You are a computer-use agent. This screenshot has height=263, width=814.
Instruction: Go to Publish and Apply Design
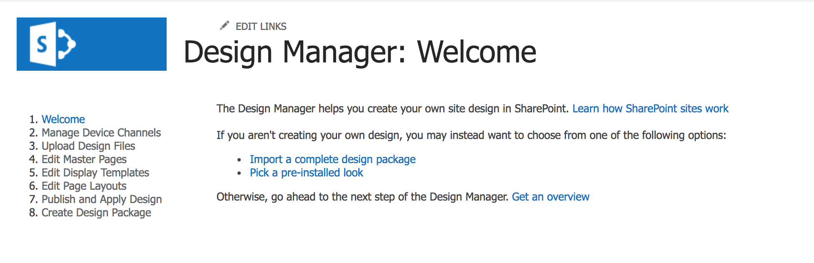coord(102,199)
